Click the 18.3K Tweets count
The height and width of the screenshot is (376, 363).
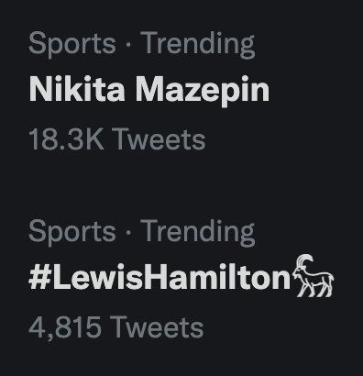coord(117,139)
